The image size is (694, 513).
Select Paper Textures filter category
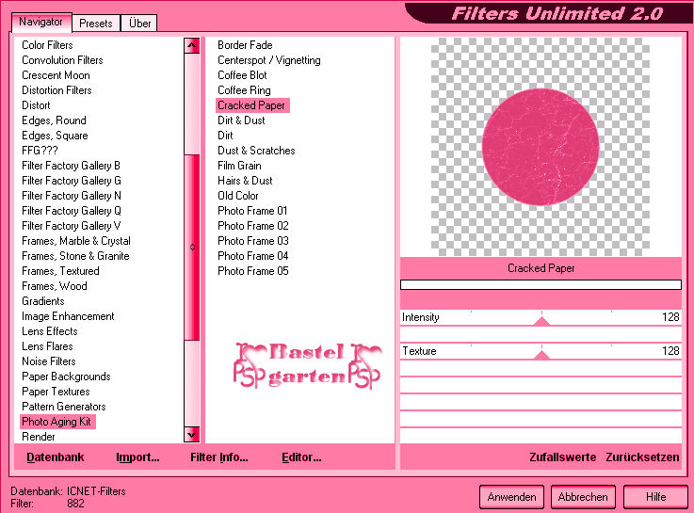click(x=56, y=392)
